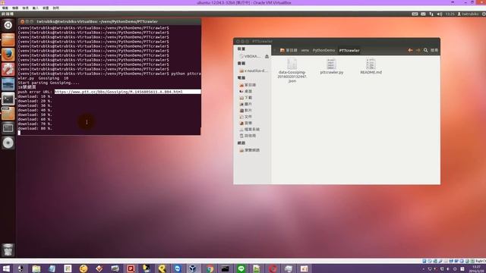Screen dimensions: 486x273
Task: Open VBOXA... device in the Files sidebar
Action: point(250,56)
